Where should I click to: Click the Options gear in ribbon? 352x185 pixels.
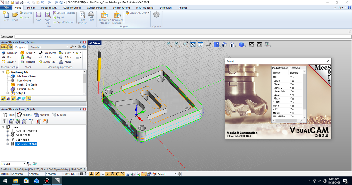[156, 14]
